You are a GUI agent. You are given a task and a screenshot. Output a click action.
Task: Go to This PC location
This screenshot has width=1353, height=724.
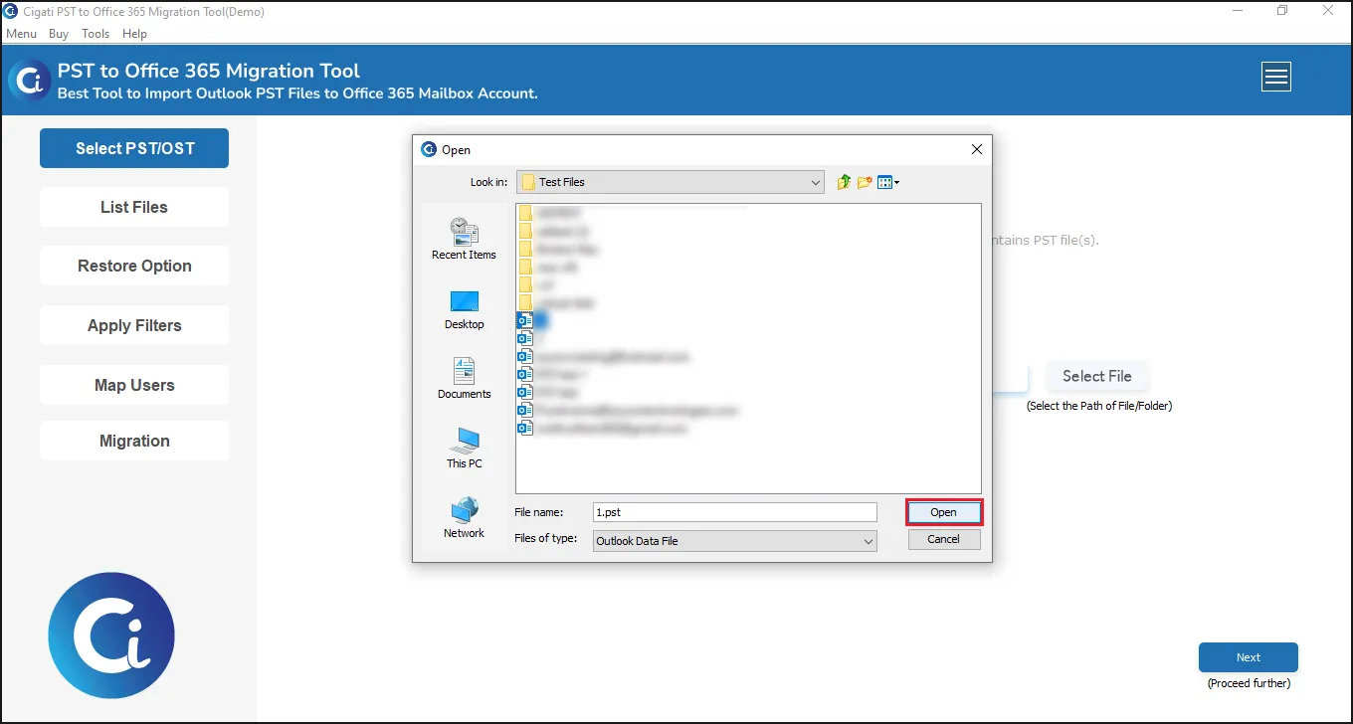point(464,449)
